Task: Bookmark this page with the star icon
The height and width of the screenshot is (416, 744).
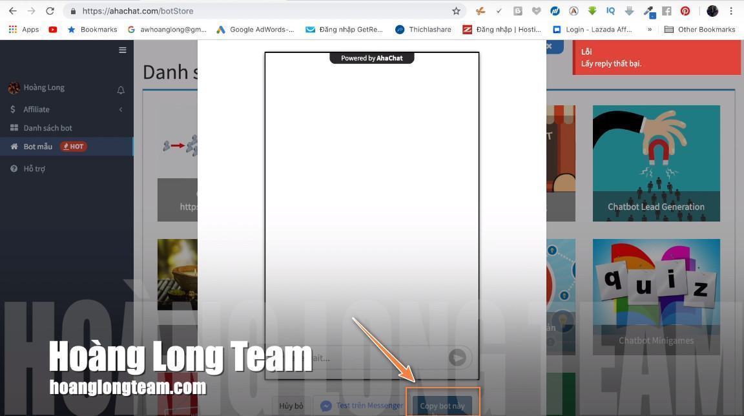Action: tap(456, 11)
